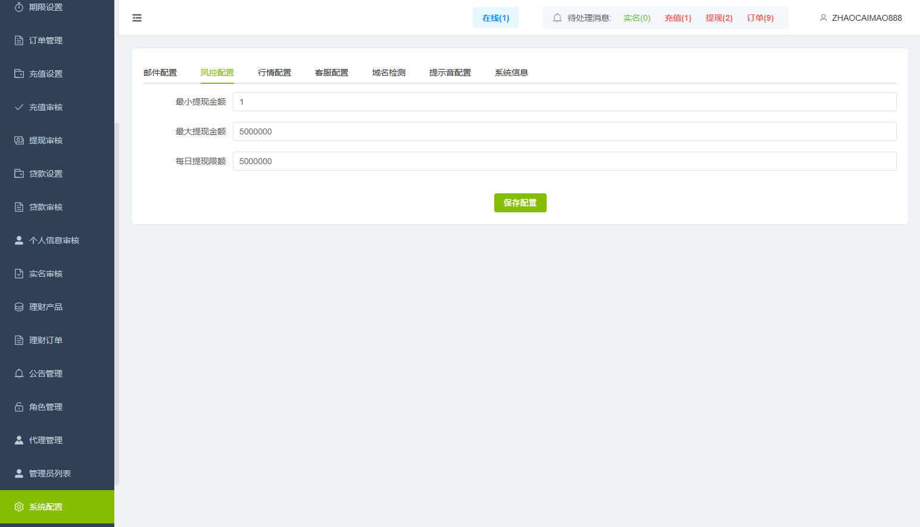Viewport: 920px width, 527px height.
Task: Select the 域名检测 tab
Action: [389, 73]
